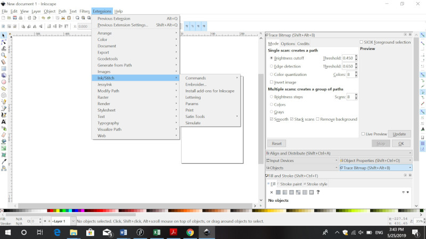Select the Spiral tool

4,95
